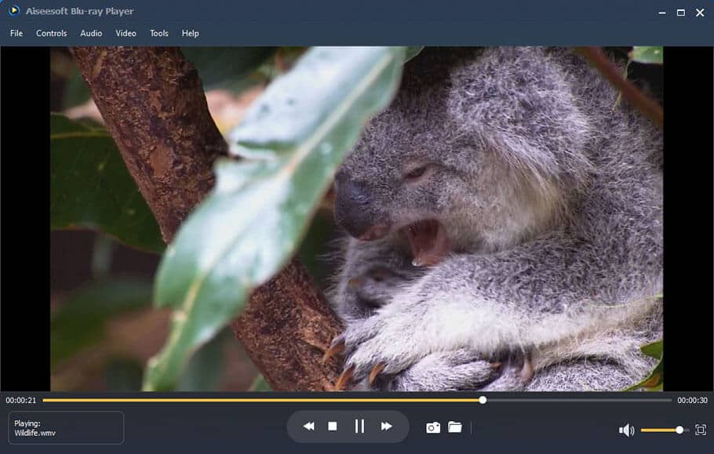Fast forward the video
This screenshot has width=714, height=454.
pyautogui.click(x=387, y=427)
